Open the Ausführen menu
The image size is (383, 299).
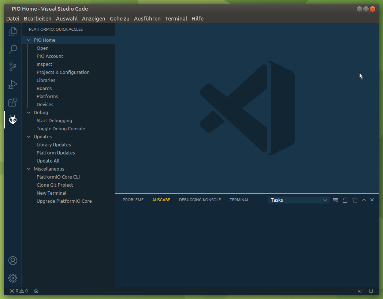[147, 19]
